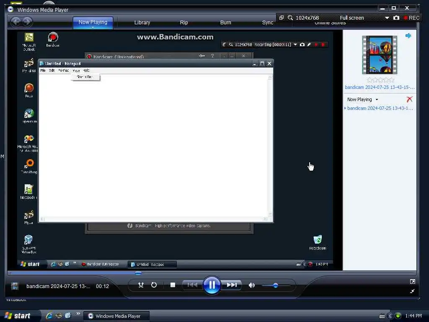Open the Library tab
The width and height of the screenshot is (429, 322).
tap(142, 23)
